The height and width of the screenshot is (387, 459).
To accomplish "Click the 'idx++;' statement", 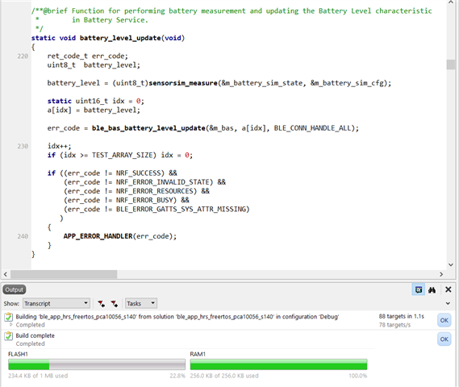I will [x=60, y=146].
